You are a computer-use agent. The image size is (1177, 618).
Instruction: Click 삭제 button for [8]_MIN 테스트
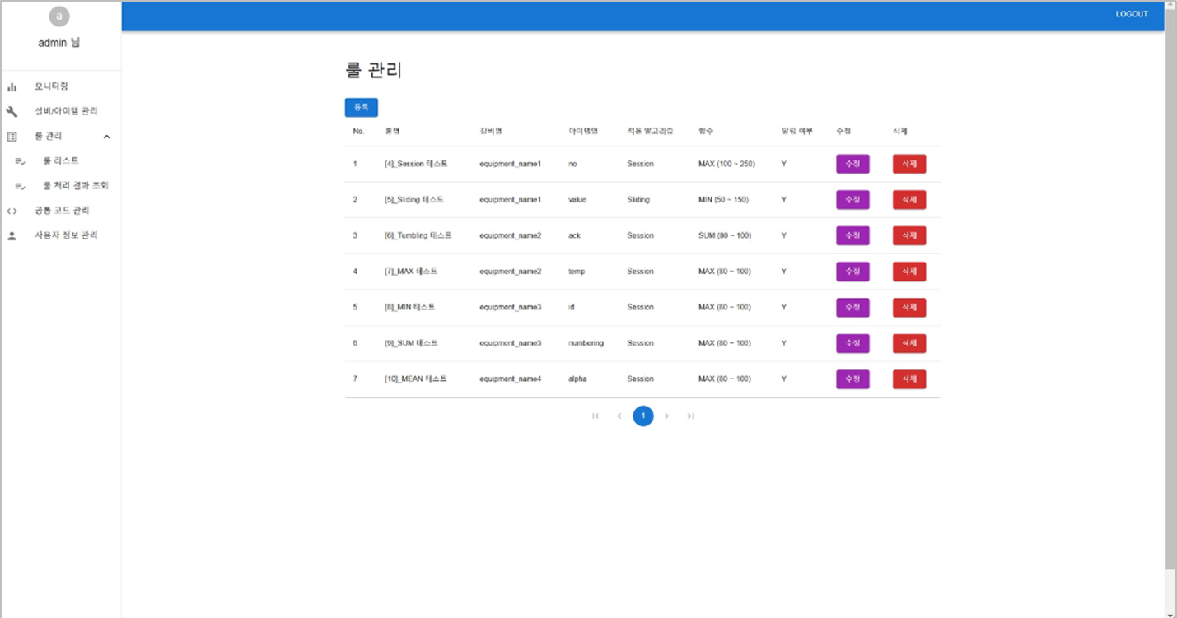coord(909,307)
